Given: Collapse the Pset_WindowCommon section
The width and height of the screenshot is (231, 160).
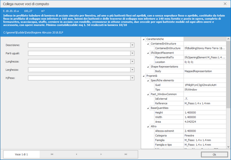Looking at the screenshot, I should pos(148,94).
